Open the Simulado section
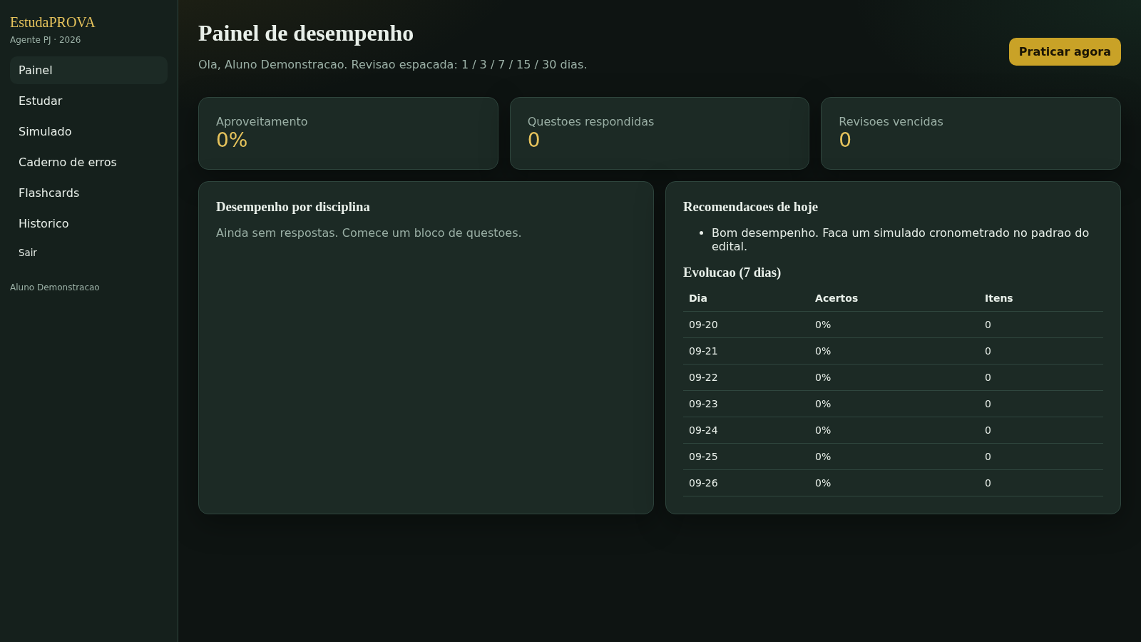 pos(88,131)
